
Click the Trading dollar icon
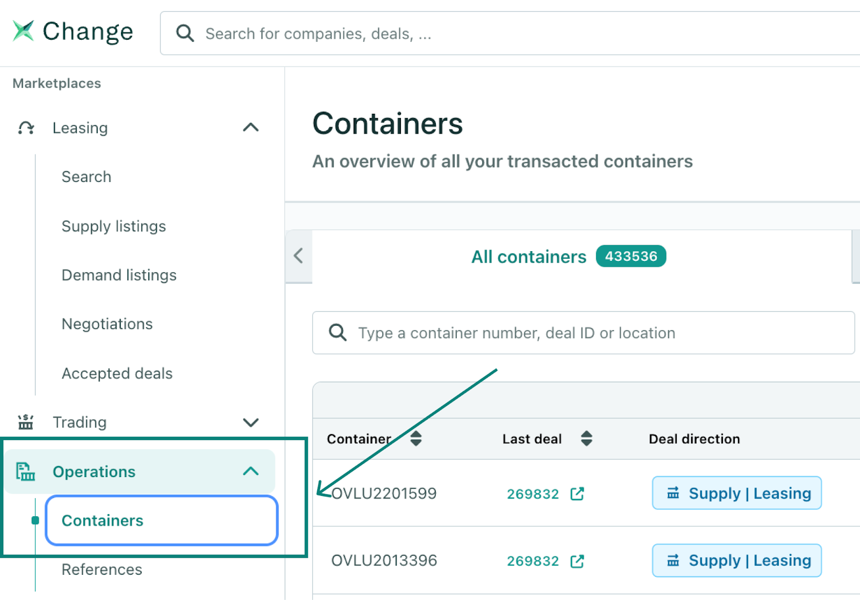pos(25,422)
